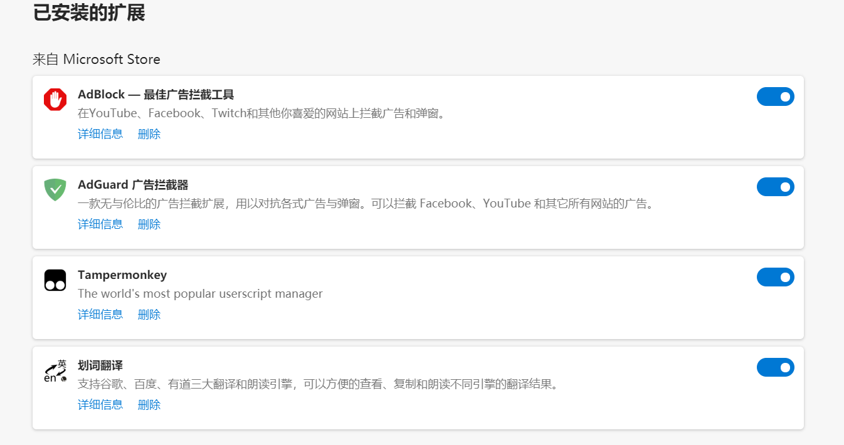Screen dimensions: 844x445
Task: Click the AdBlock description about YouTube、Facebook、Twitch
Action: pos(261,114)
